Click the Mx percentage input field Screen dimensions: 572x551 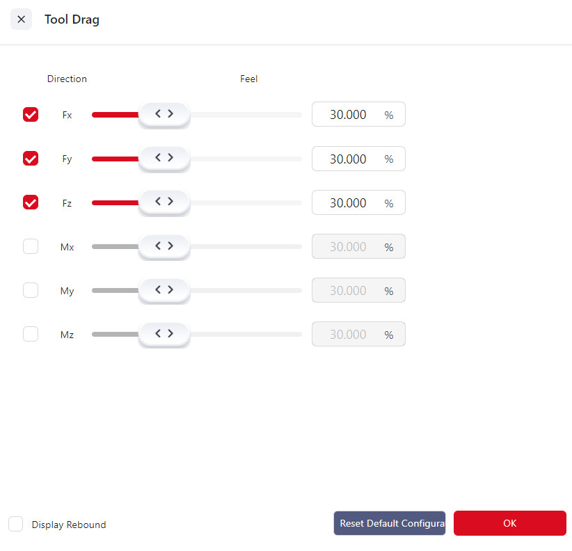[x=348, y=246]
